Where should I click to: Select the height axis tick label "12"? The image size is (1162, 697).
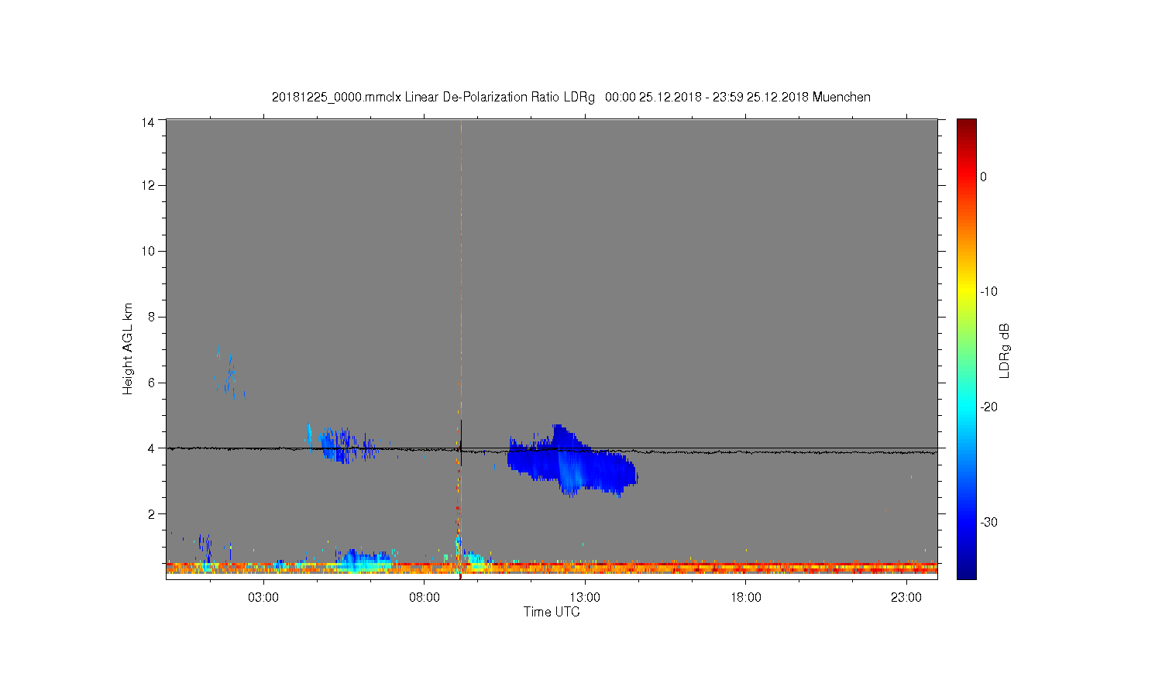click(148, 186)
